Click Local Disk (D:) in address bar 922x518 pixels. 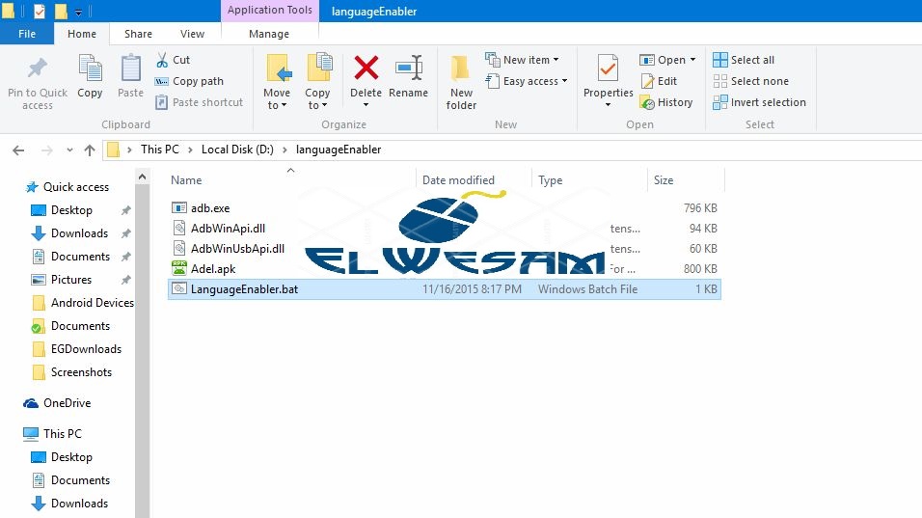(x=237, y=150)
